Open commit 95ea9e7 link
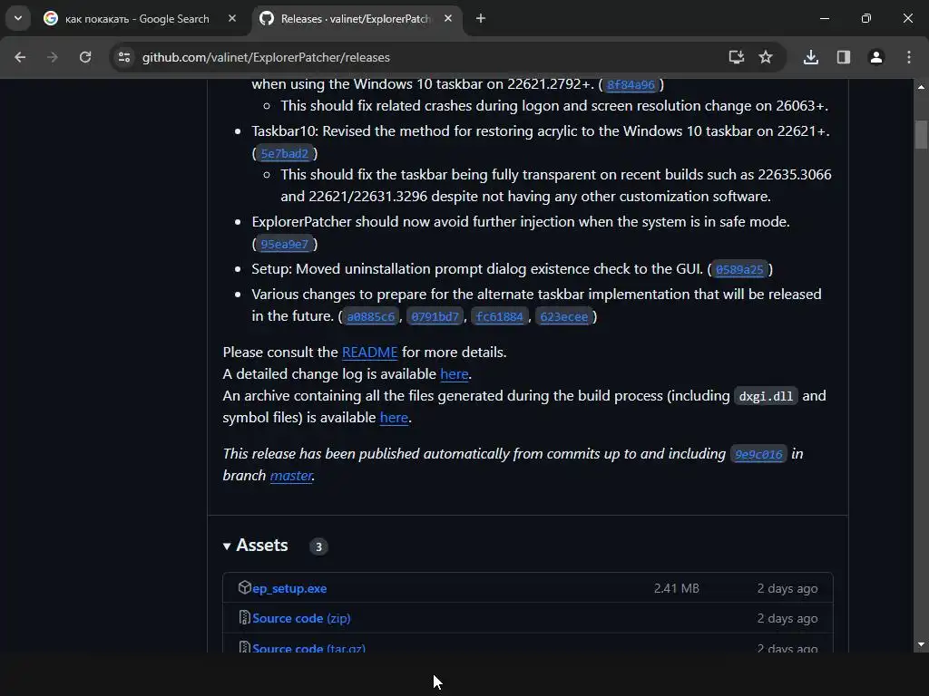The width and height of the screenshot is (929, 696). click(284, 244)
